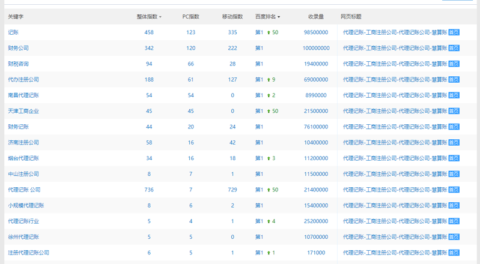Click the 首页 badge in the 代理记账 公司 row
Screen dimensions: 480x264
point(454,190)
